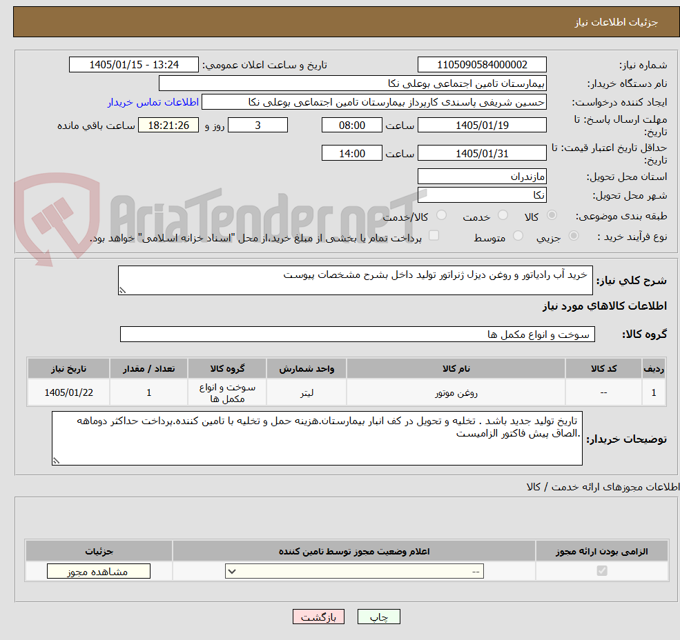Click the بازگشت (back) button

coord(318,617)
